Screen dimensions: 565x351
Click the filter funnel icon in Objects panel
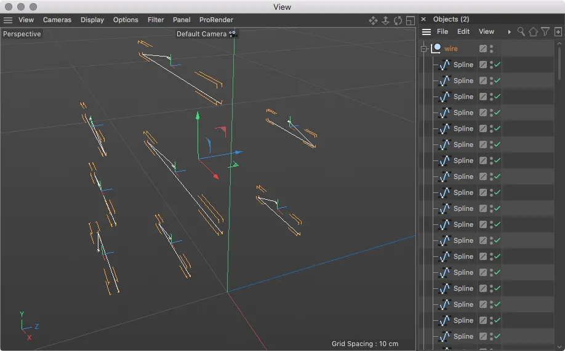tap(545, 31)
